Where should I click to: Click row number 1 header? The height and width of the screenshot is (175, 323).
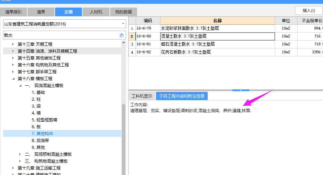click(x=132, y=29)
